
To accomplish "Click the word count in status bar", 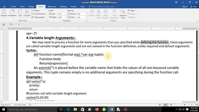I will coord(20,105).
